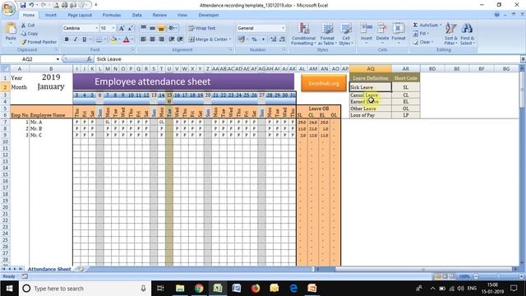Click the Cut scissors command
Screen dimensions: 526x296
28,25
